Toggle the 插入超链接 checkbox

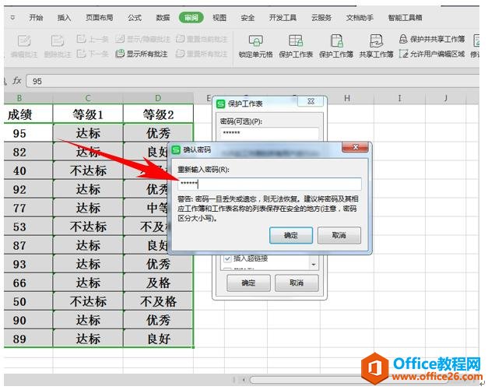point(227,258)
